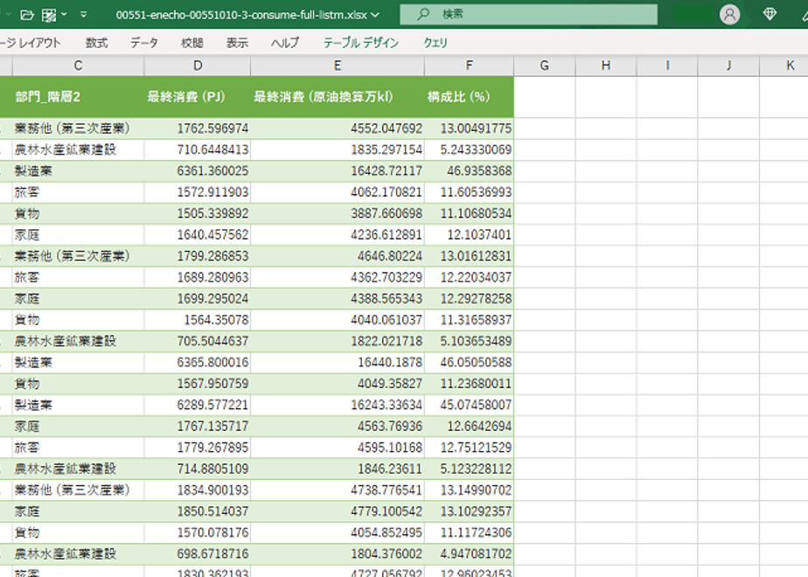Select column I header

(667, 66)
